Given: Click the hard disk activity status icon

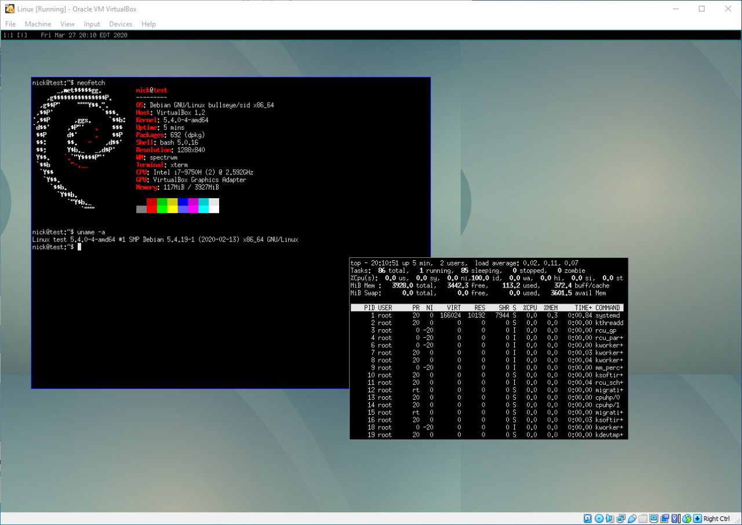Looking at the screenshot, I should click(x=588, y=518).
